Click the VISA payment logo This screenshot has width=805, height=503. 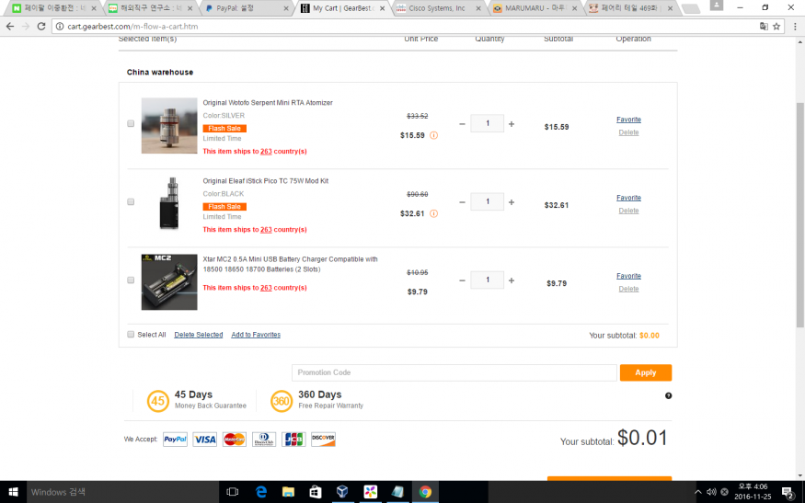204,440
